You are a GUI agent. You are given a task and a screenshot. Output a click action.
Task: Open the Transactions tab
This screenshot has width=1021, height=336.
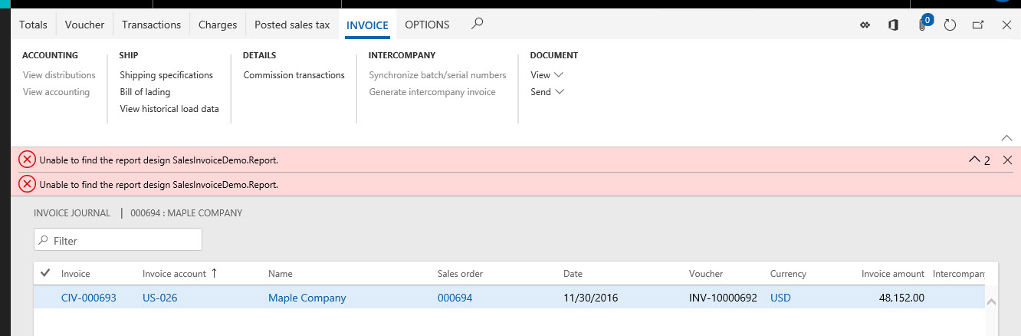pos(151,25)
